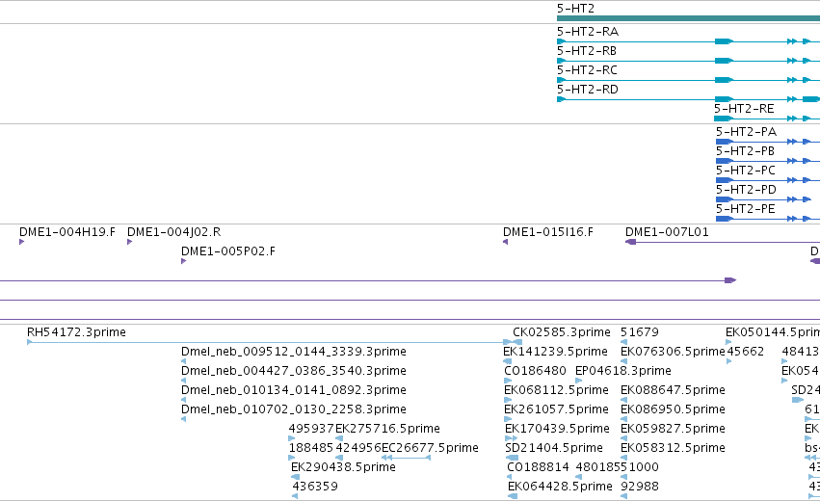This screenshot has height=501, width=820.
Task: Select the teal 5-HT2 gene bar
Action: (688, 18)
